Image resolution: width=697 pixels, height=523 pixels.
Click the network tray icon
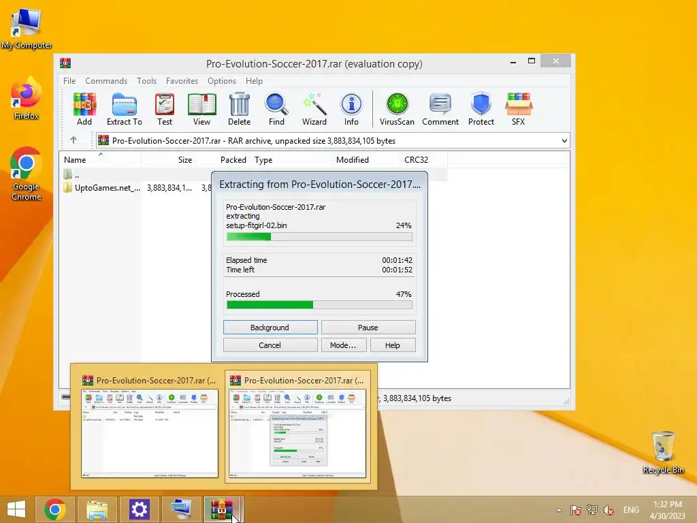pyautogui.click(x=592, y=510)
